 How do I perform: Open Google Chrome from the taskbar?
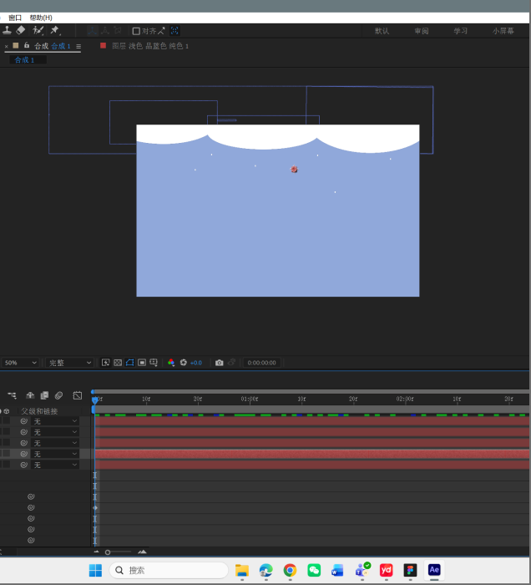(x=290, y=570)
